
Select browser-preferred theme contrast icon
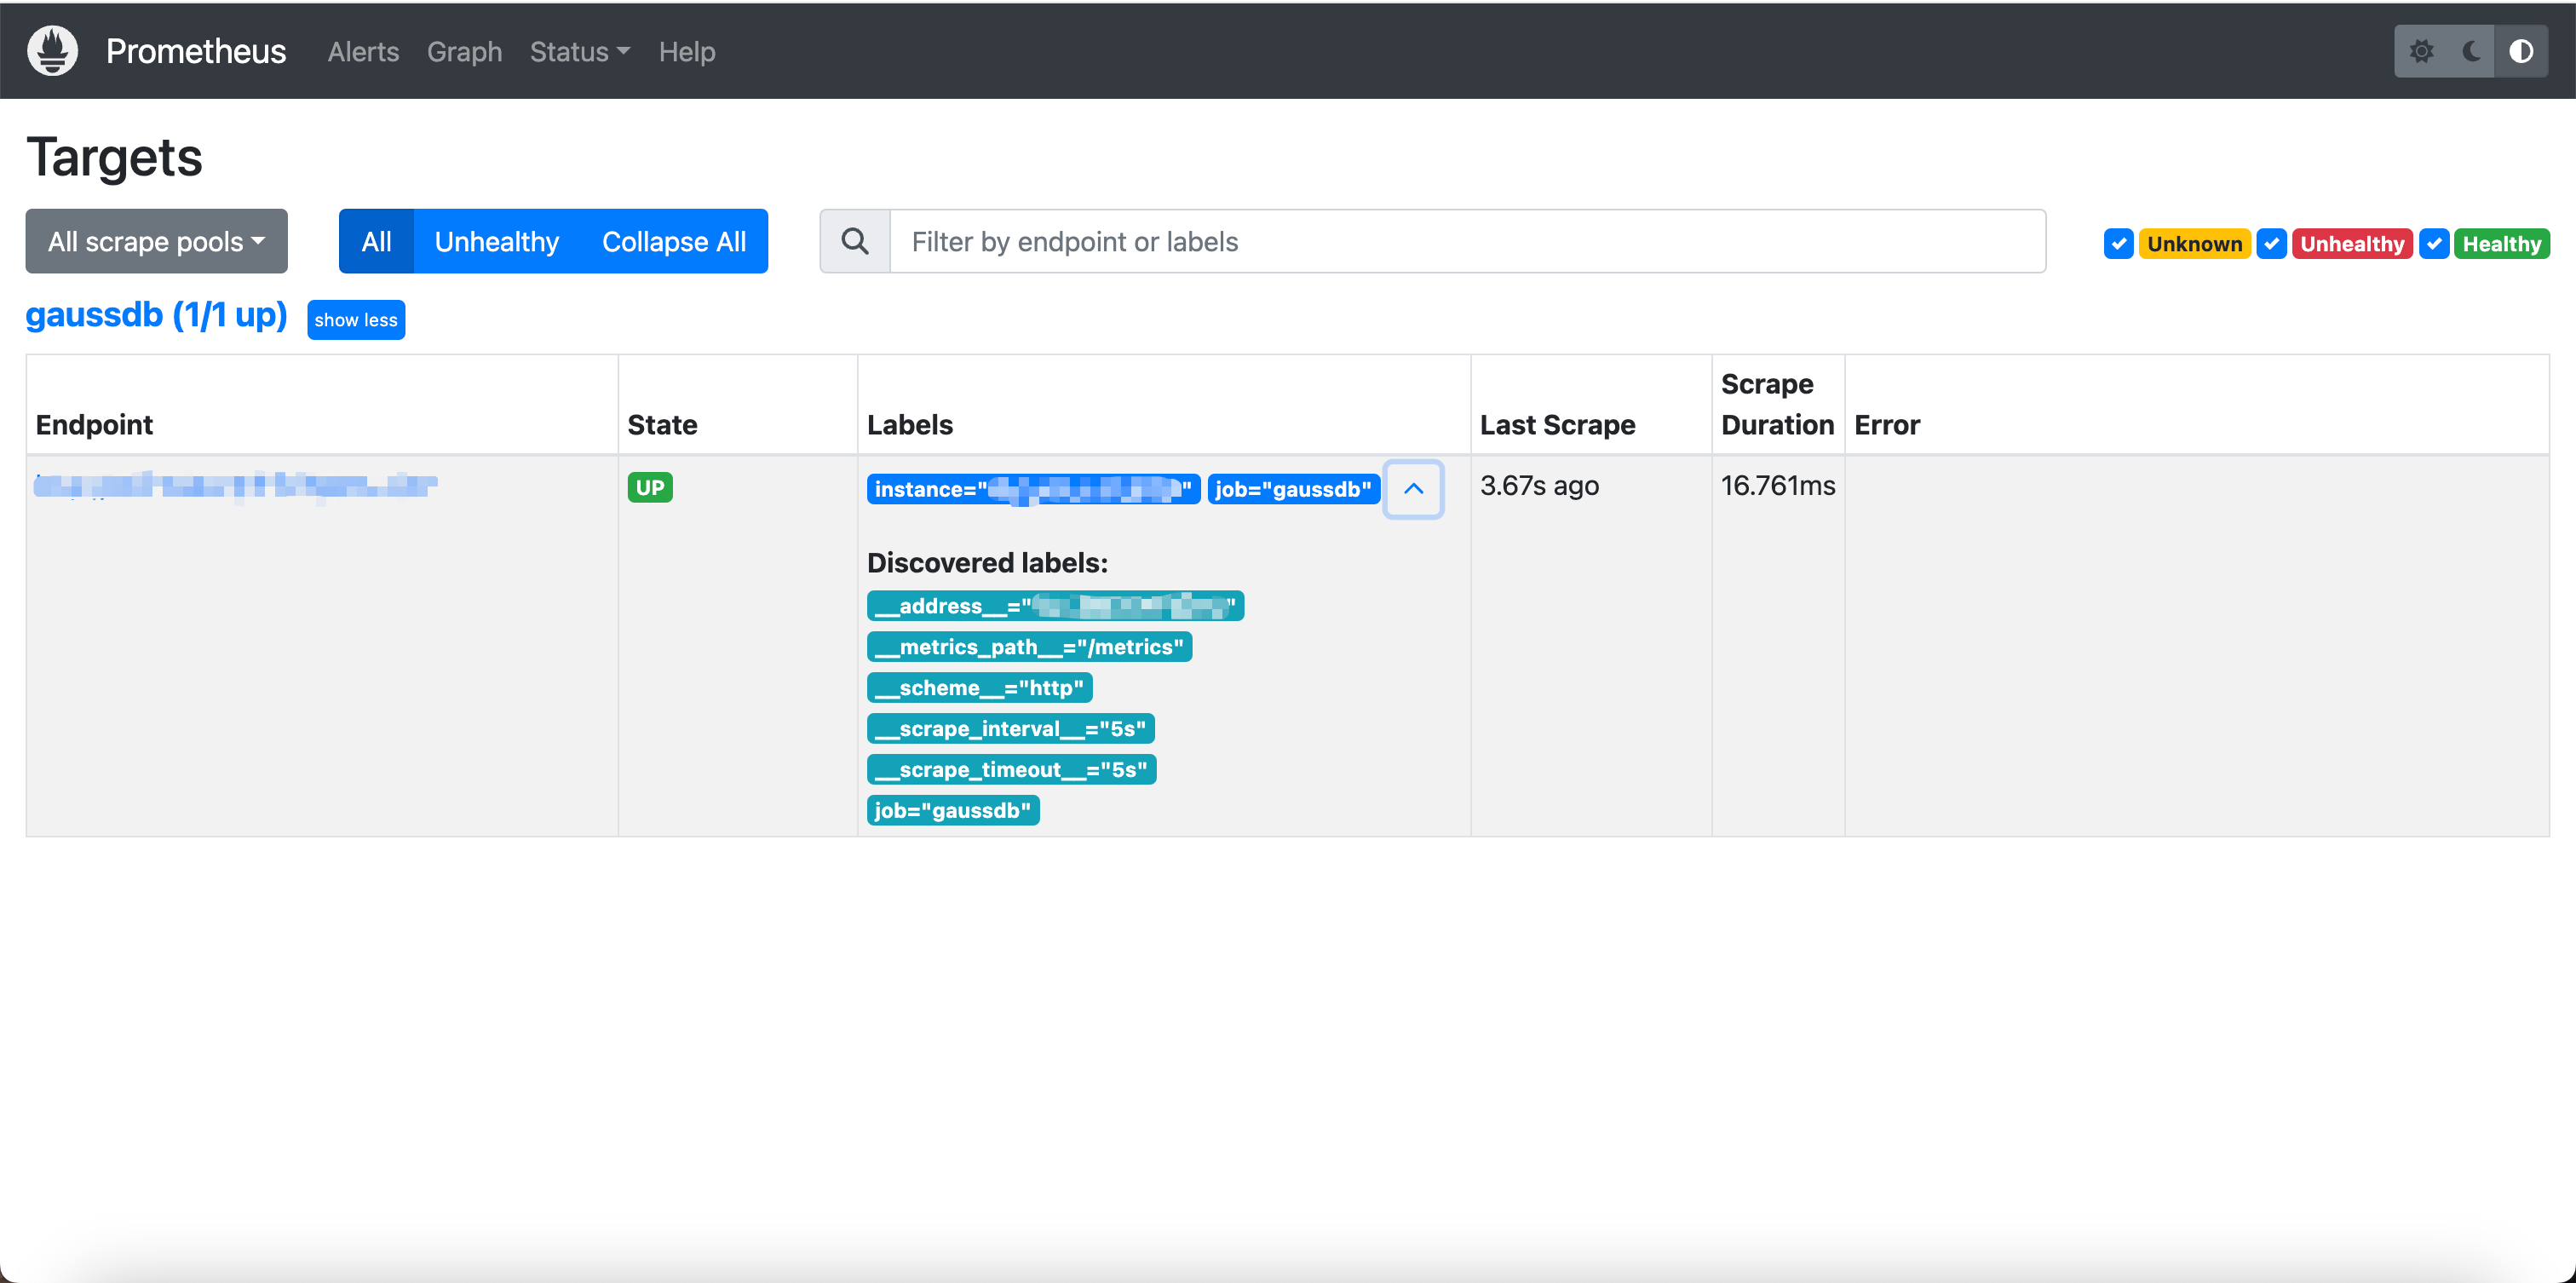pos(2521,51)
